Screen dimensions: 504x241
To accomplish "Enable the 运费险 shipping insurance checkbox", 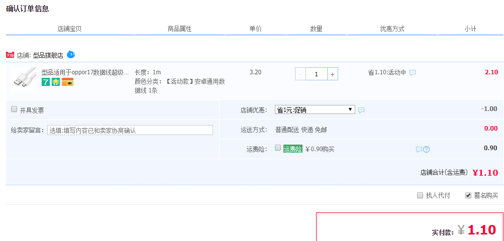I will coord(278,148).
